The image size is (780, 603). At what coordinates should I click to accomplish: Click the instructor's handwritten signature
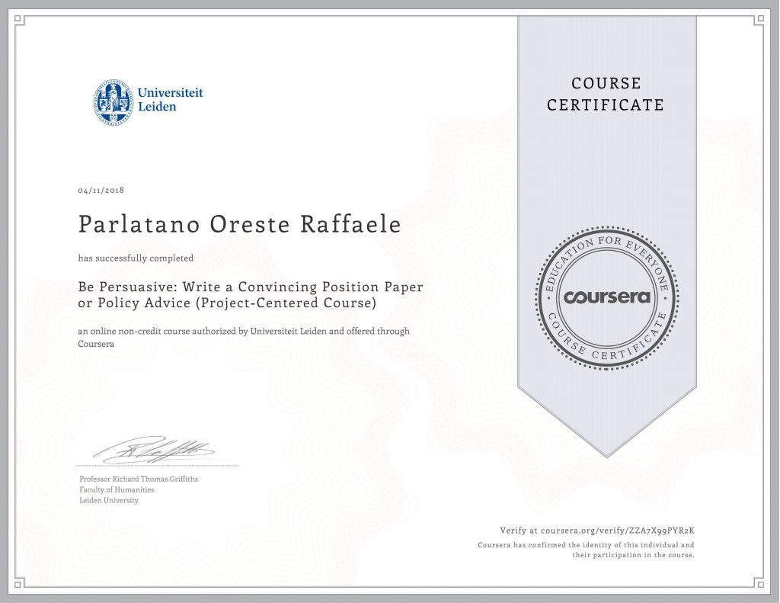tap(154, 449)
